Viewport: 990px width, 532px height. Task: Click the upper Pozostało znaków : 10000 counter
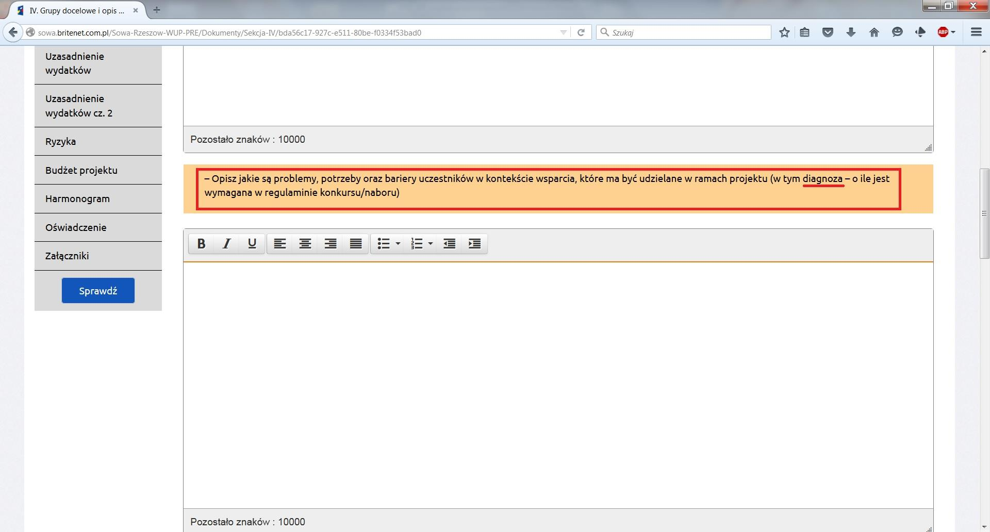pyautogui.click(x=247, y=139)
